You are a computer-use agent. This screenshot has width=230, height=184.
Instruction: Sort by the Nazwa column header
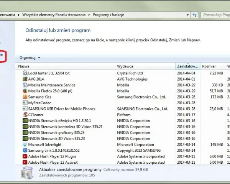click(65, 66)
